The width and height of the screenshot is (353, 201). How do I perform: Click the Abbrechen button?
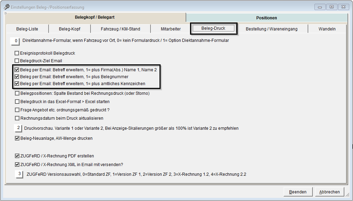pyautogui.click(x=329, y=192)
